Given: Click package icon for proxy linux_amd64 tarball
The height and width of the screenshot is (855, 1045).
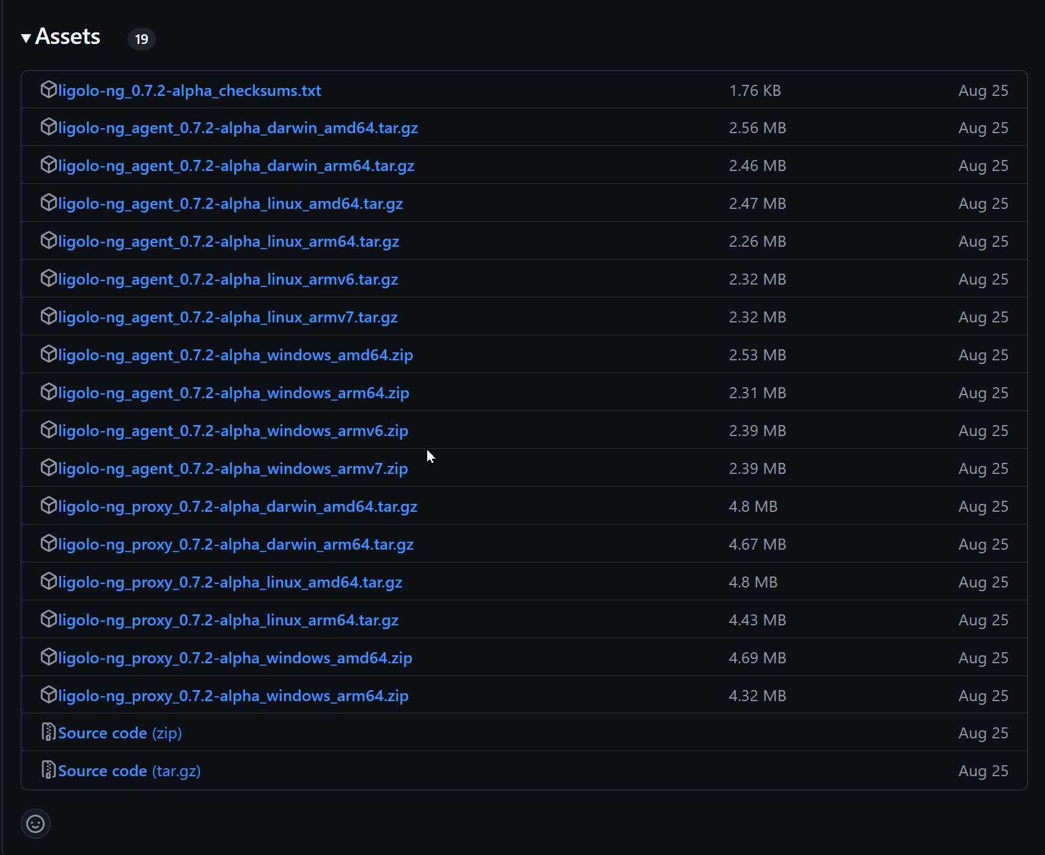Looking at the screenshot, I should tap(48, 581).
